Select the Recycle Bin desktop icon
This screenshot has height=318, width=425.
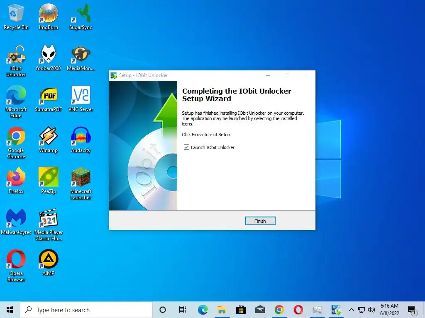tap(16, 17)
